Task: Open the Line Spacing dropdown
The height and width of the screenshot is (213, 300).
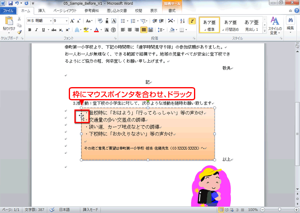Action: pos(161,30)
